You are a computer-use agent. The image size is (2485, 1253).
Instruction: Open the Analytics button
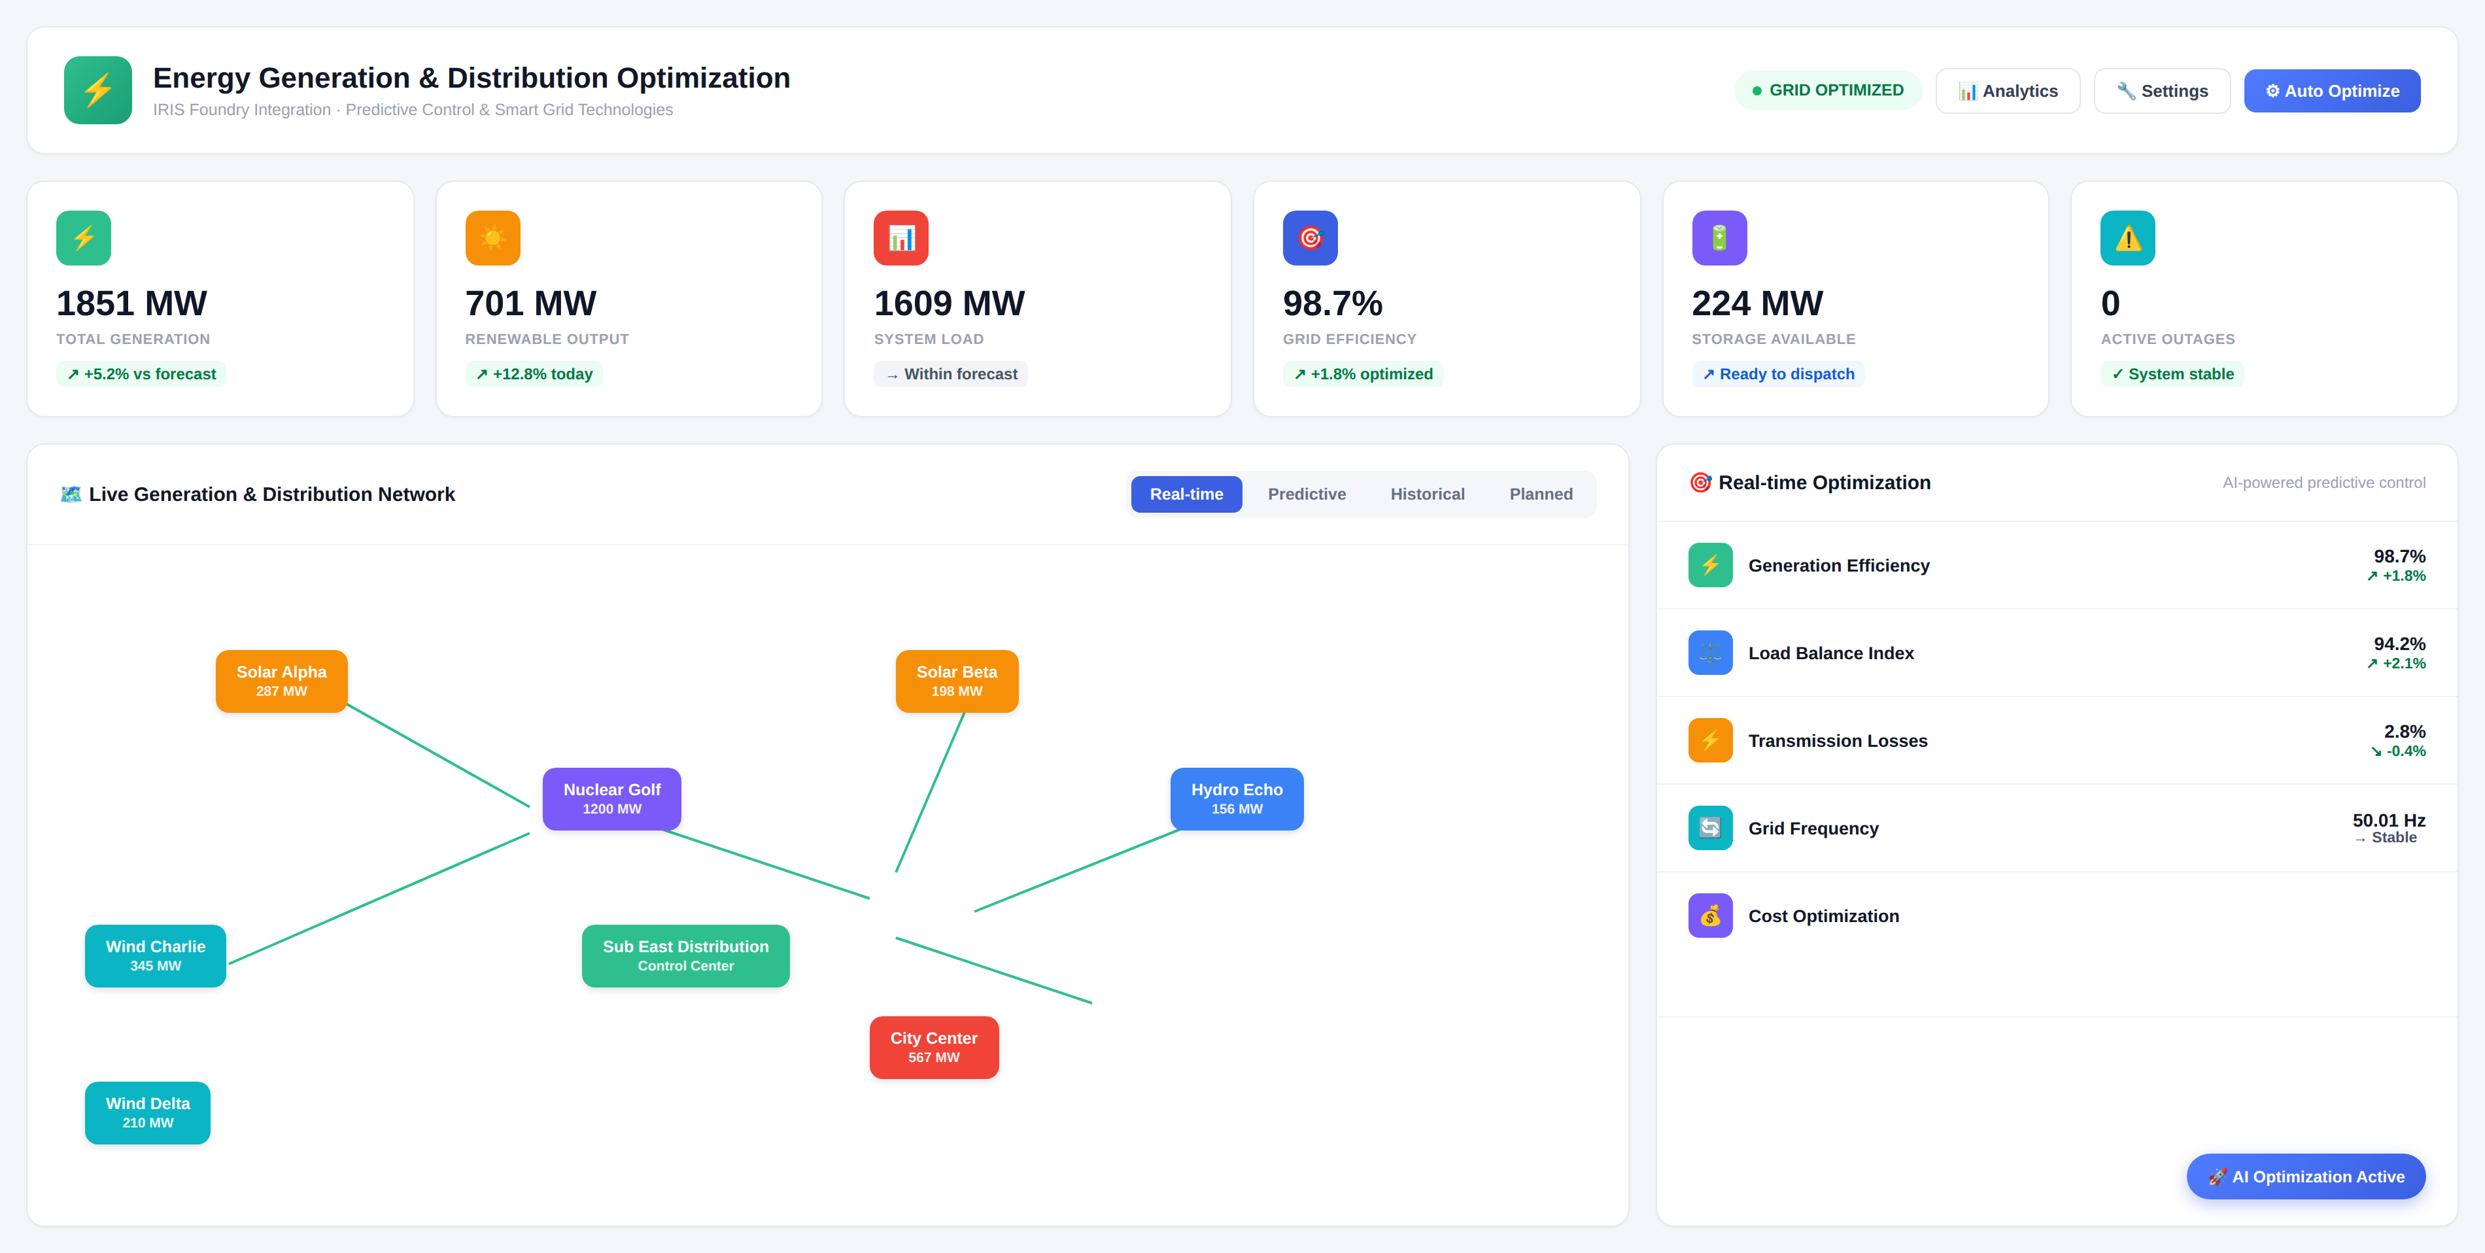coord(2008,91)
